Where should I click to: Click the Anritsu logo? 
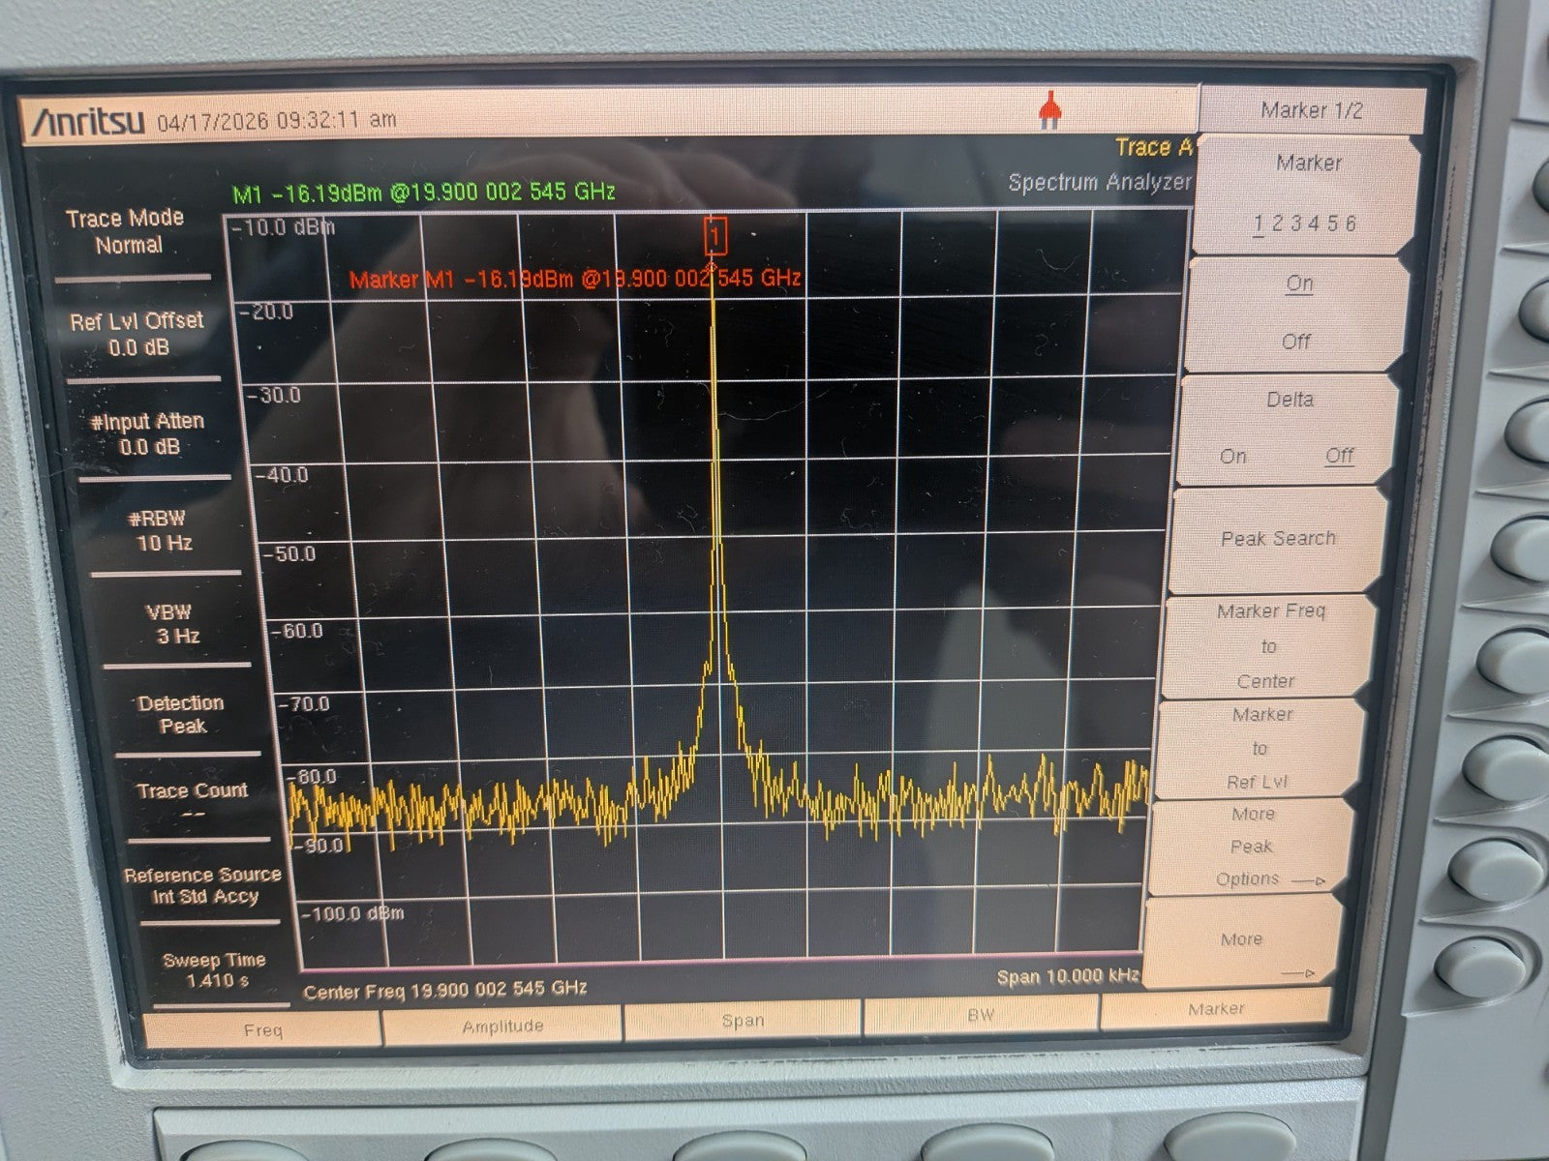pyautogui.click(x=88, y=121)
